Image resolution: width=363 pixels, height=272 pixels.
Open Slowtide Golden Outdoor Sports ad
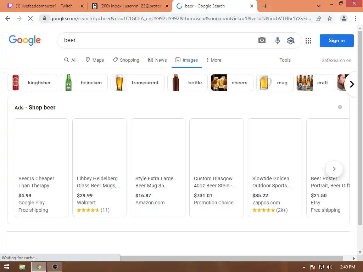coord(275,168)
